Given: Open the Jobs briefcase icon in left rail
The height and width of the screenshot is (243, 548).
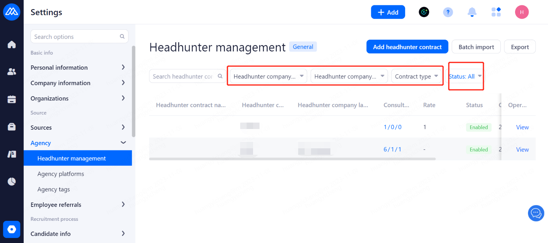Looking at the screenshot, I should [12, 127].
